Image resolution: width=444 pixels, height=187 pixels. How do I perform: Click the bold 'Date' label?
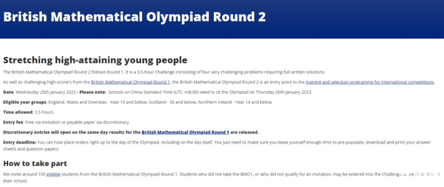[8, 92]
